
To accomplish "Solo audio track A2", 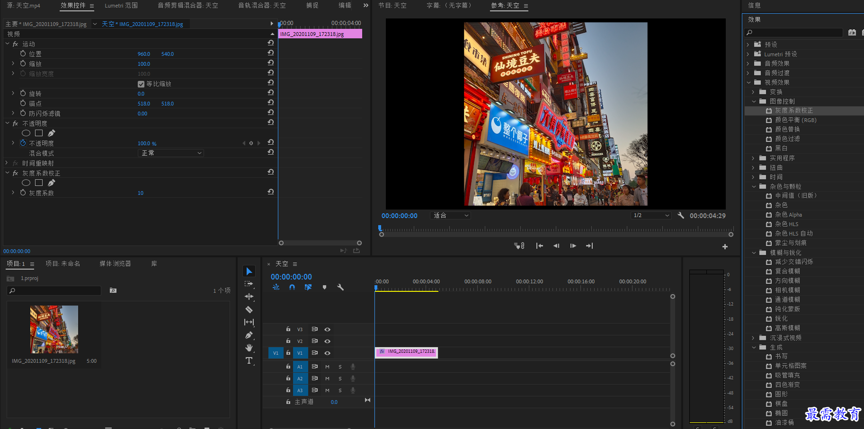I will [340, 378].
